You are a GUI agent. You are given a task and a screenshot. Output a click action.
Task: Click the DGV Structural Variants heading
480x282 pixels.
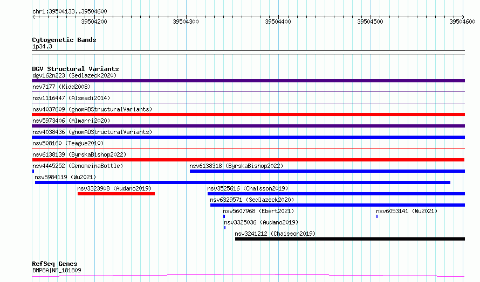click(76, 69)
